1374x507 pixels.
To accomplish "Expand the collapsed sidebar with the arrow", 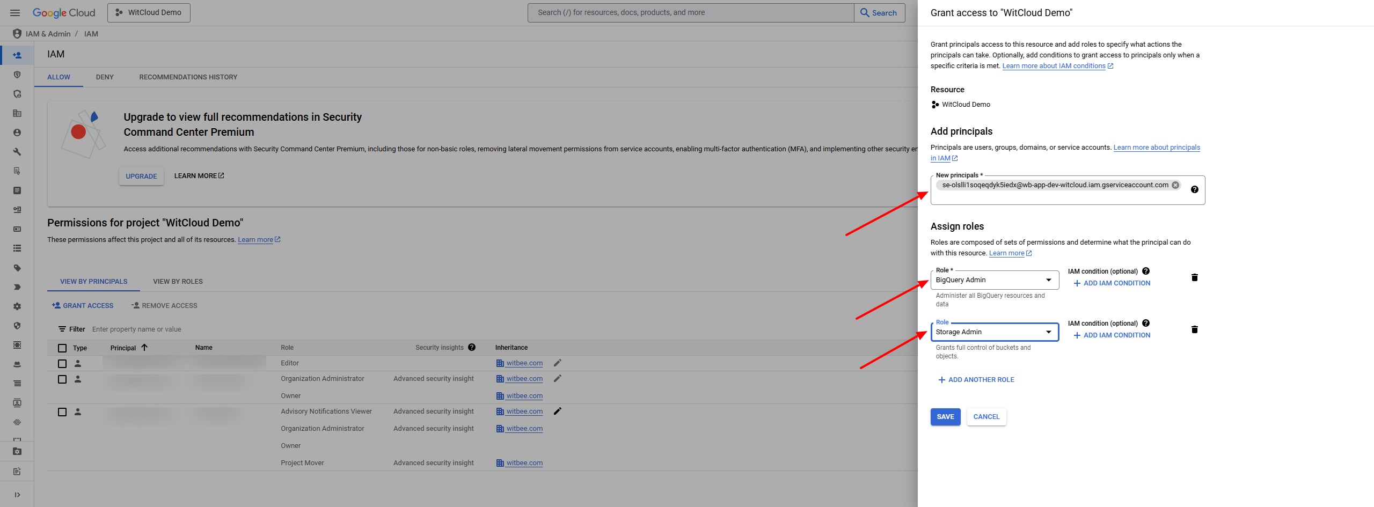I will click(x=17, y=495).
